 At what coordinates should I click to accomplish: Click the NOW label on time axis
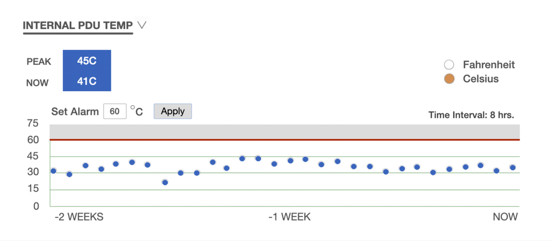[505, 217]
